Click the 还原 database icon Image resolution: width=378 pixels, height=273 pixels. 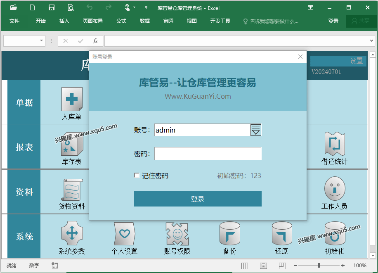click(x=282, y=233)
